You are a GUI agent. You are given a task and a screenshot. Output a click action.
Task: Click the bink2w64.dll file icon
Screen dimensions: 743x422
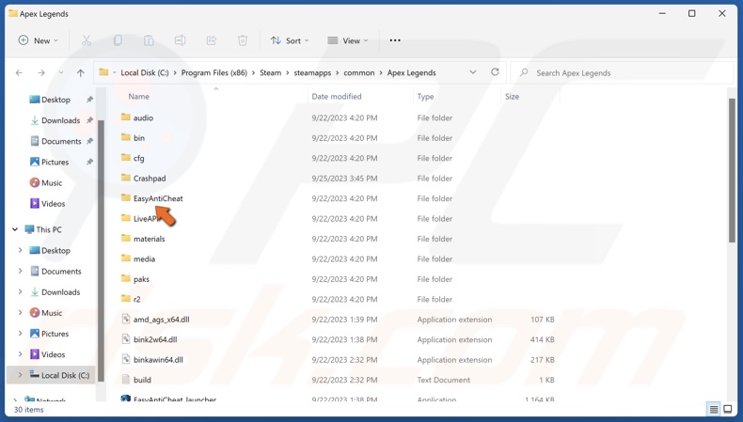(x=126, y=339)
